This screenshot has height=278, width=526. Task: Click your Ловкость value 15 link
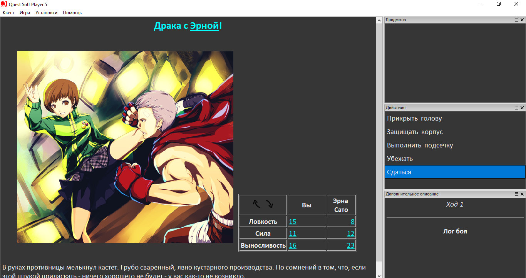click(293, 222)
